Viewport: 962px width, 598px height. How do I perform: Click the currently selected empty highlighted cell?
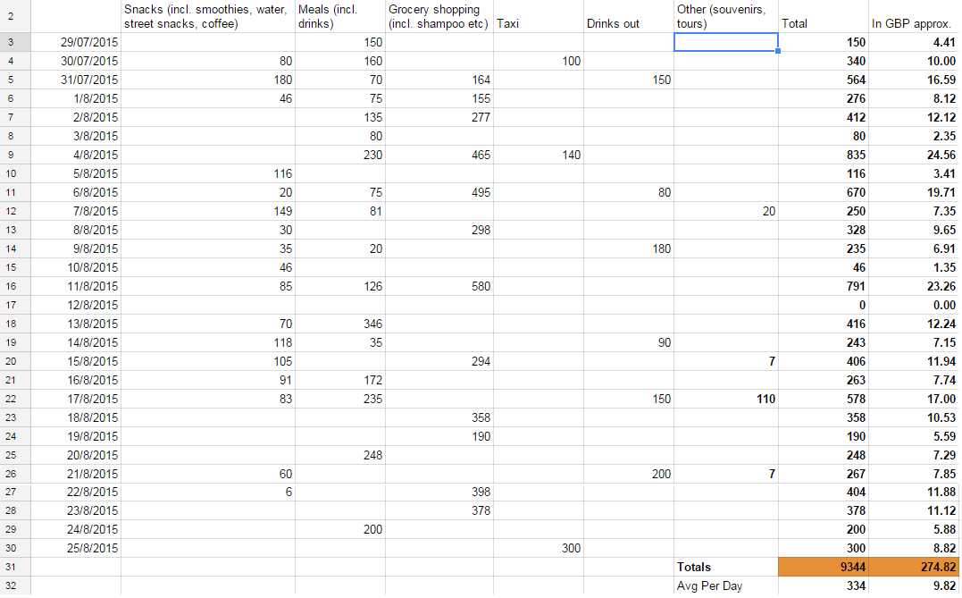point(725,42)
